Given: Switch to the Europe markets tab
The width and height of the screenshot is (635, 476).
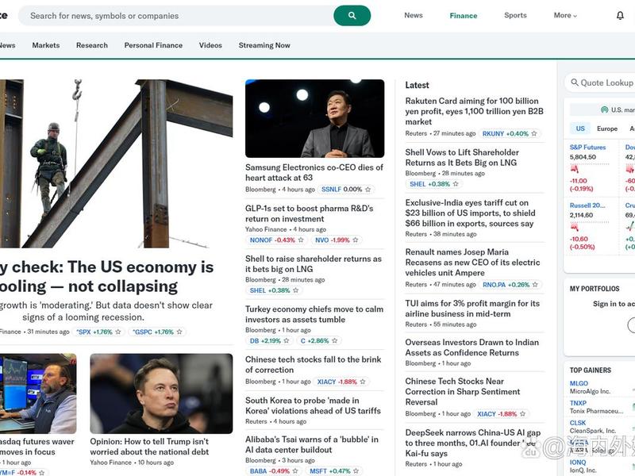Looking at the screenshot, I should click(x=607, y=129).
